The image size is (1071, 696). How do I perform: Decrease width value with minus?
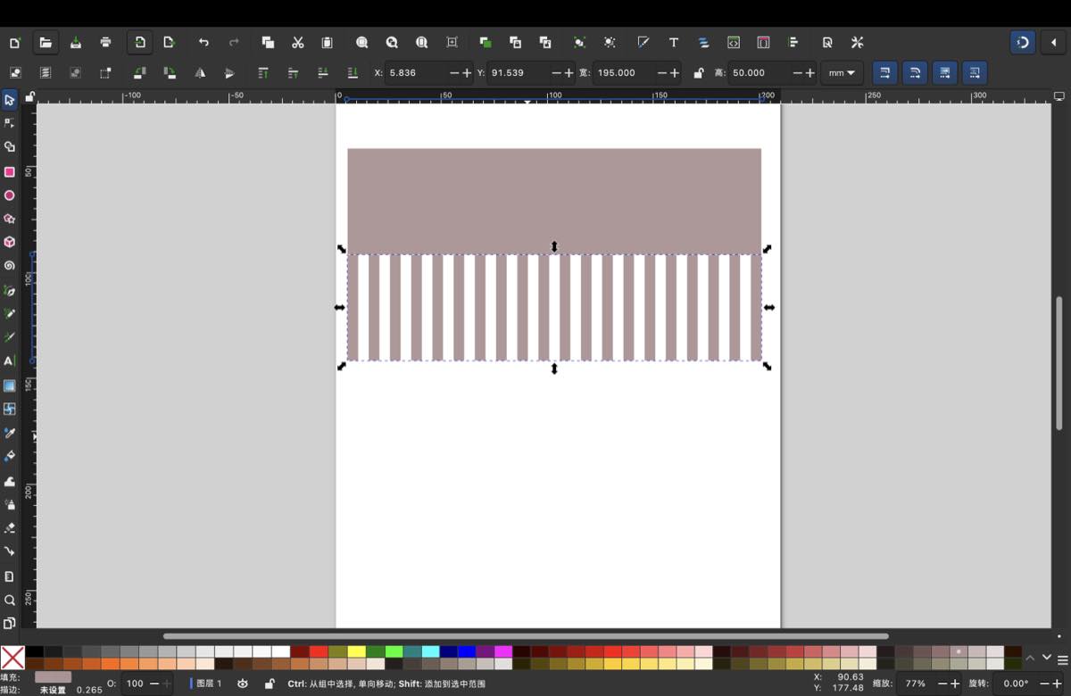coord(660,73)
